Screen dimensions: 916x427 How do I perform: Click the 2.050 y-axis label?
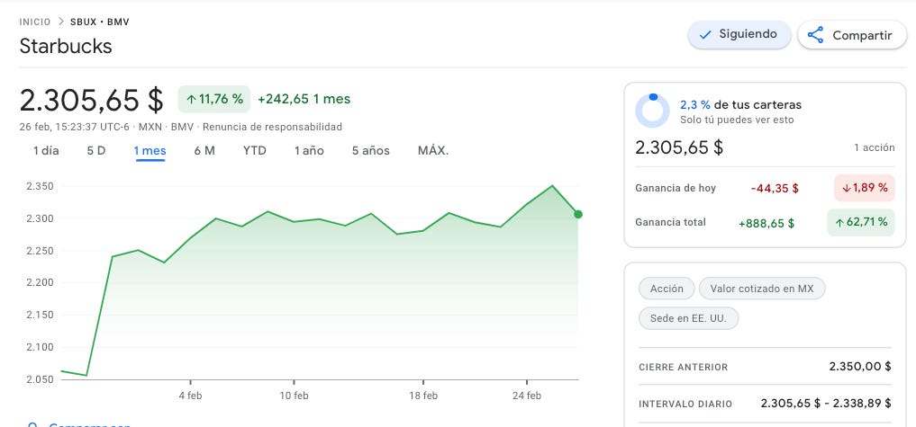(40, 379)
